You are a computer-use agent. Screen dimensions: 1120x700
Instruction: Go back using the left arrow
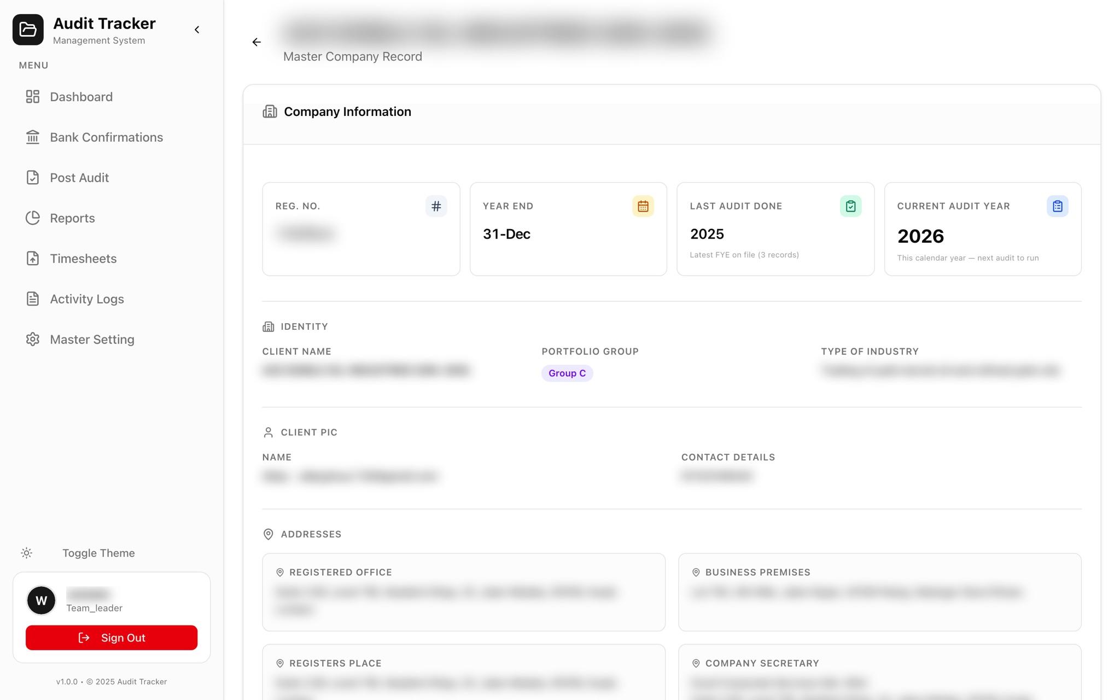[256, 42]
